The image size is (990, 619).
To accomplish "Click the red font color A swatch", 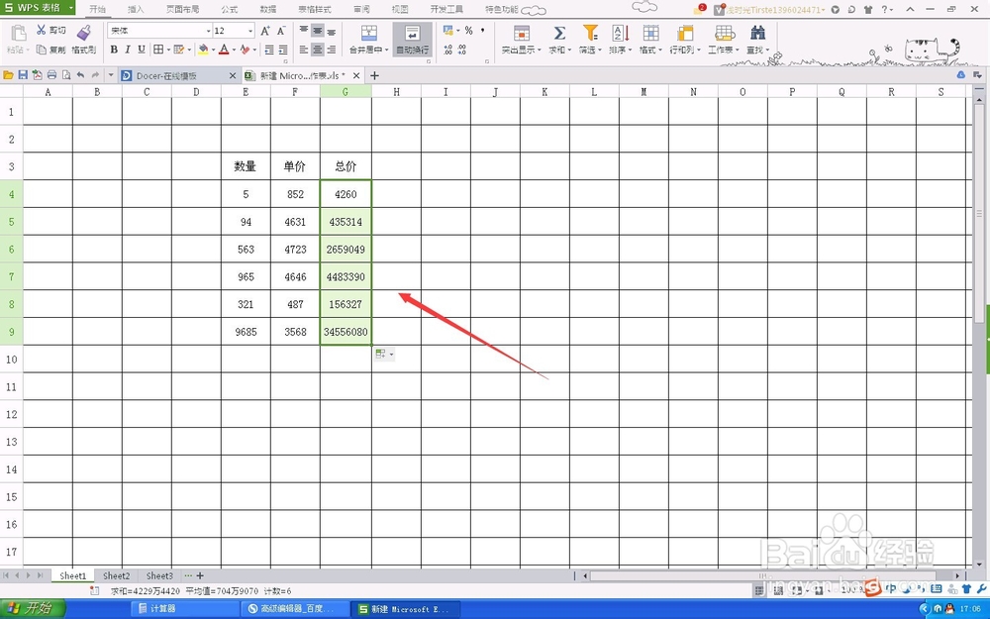I will [x=224, y=50].
